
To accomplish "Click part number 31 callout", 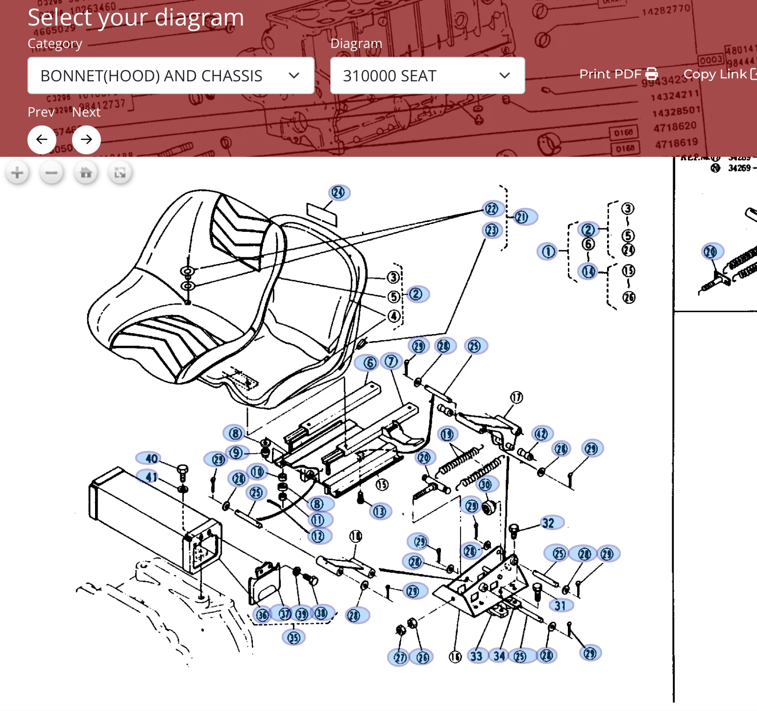I will coord(560,606).
